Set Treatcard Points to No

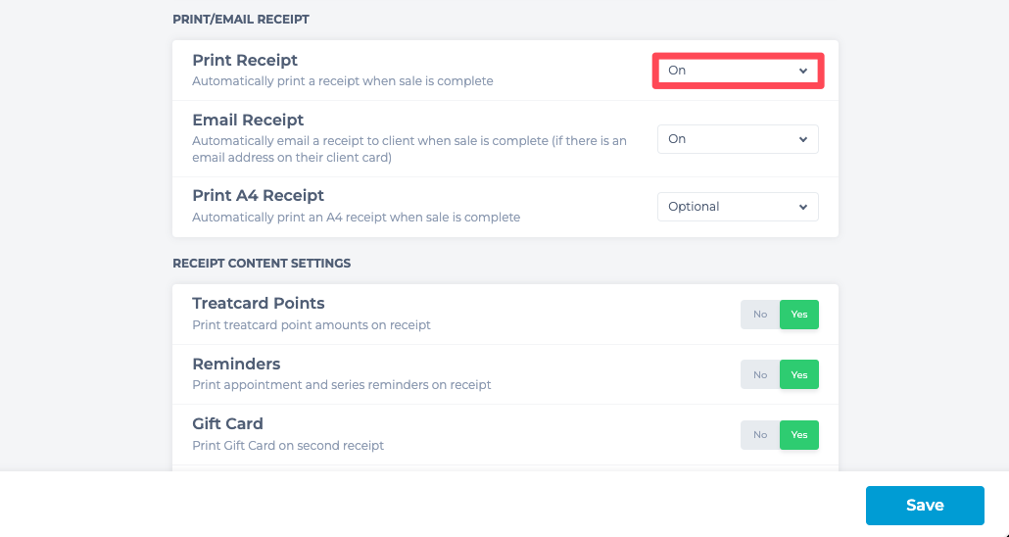pyautogui.click(x=760, y=315)
